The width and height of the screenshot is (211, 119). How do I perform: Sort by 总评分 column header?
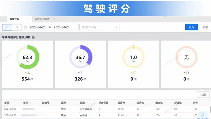(121, 103)
